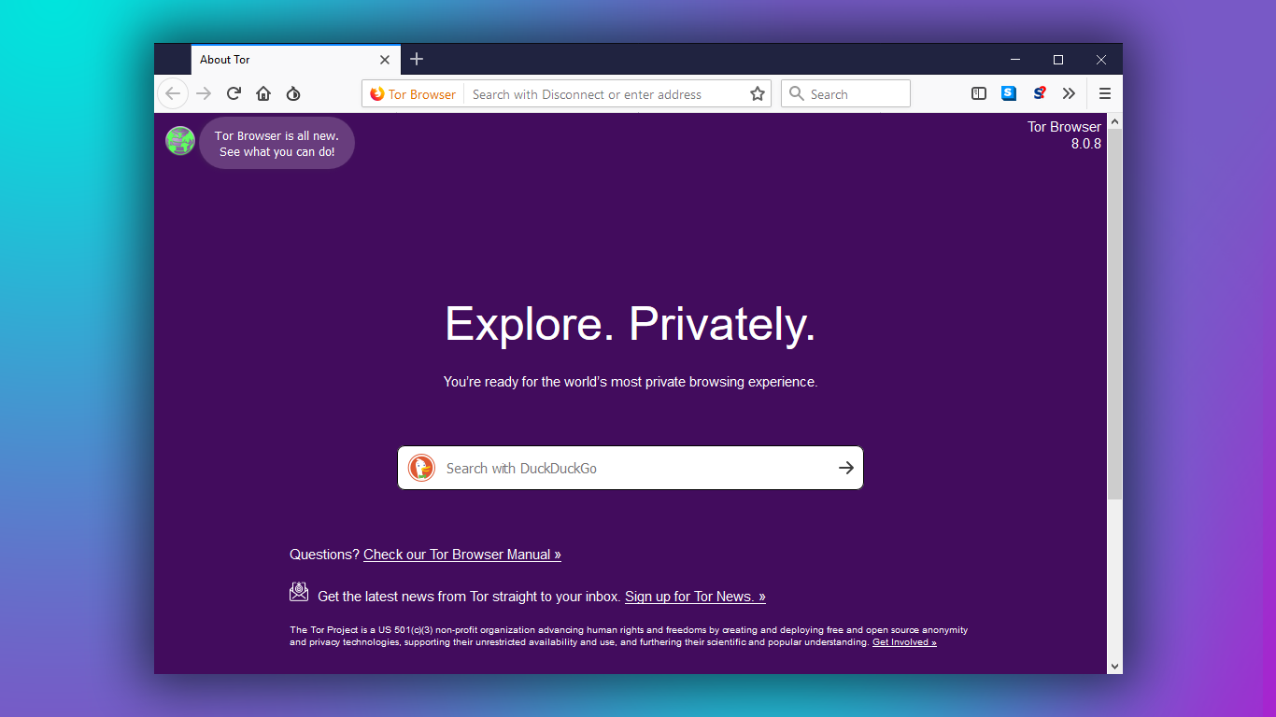Screen dimensions: 1276x717
Task: Close the About Tor tab
Action: 385,60
